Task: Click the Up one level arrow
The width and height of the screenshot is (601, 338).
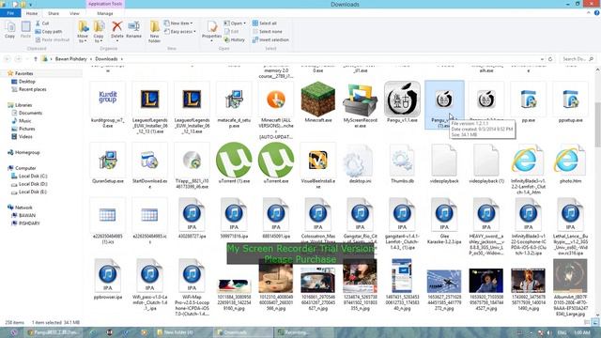Action: [x=36, y=59]
